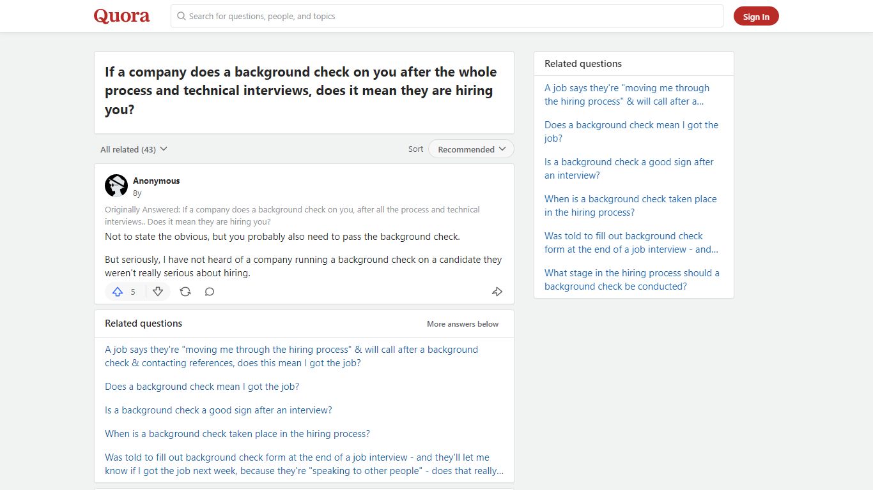Focus the Quora search field

pos(447,16)
